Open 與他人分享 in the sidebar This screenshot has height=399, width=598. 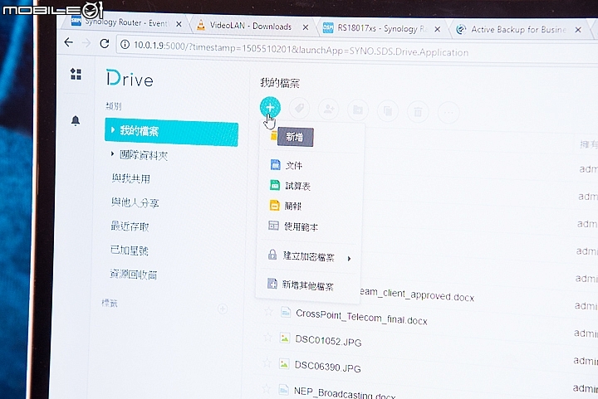coord(135,202)
